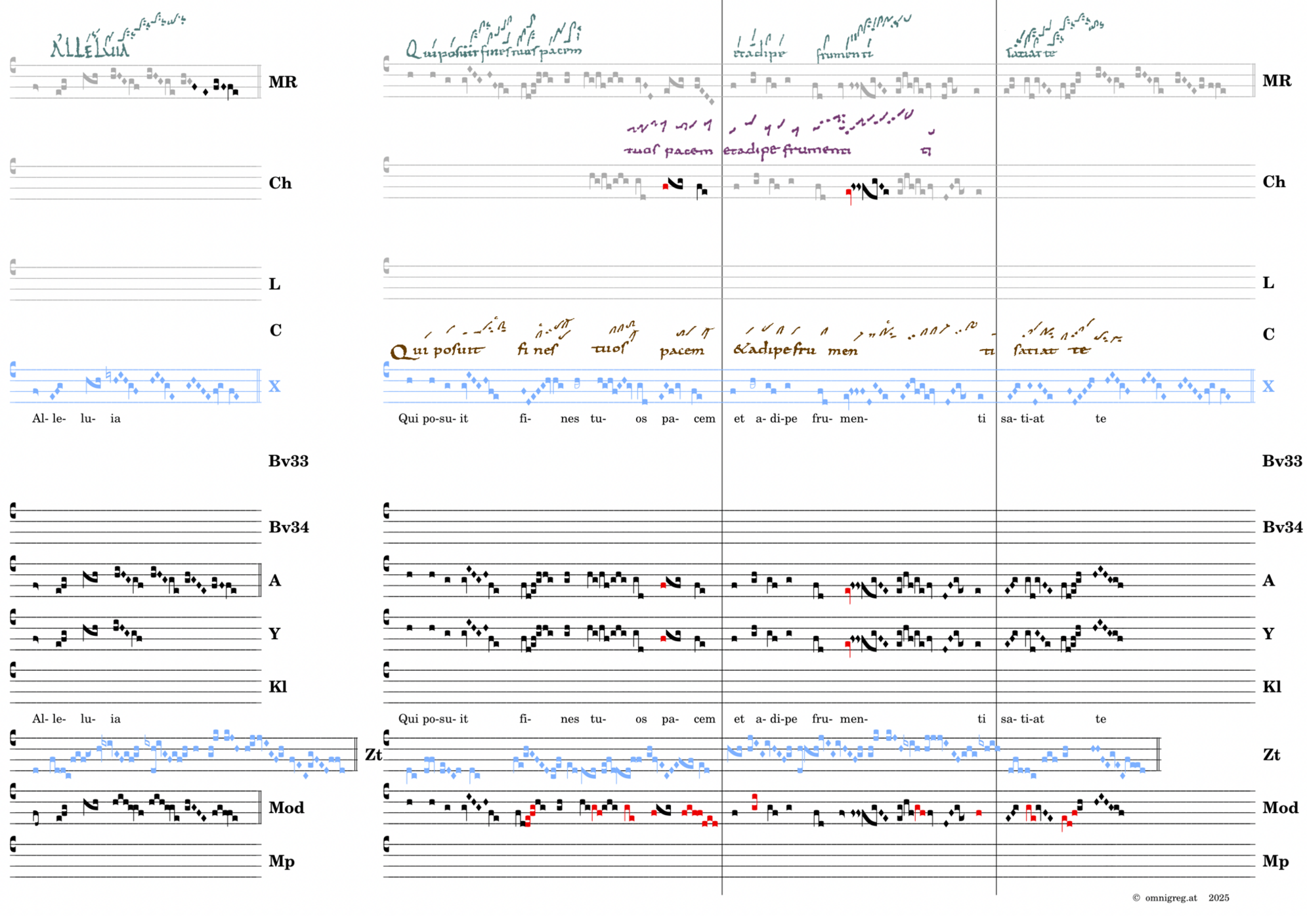Click the blue C clef of the X Alleluia staff
The image size is (1307, 916).
13,369
